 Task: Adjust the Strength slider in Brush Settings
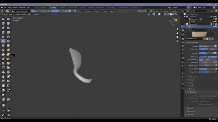(205, 53)
